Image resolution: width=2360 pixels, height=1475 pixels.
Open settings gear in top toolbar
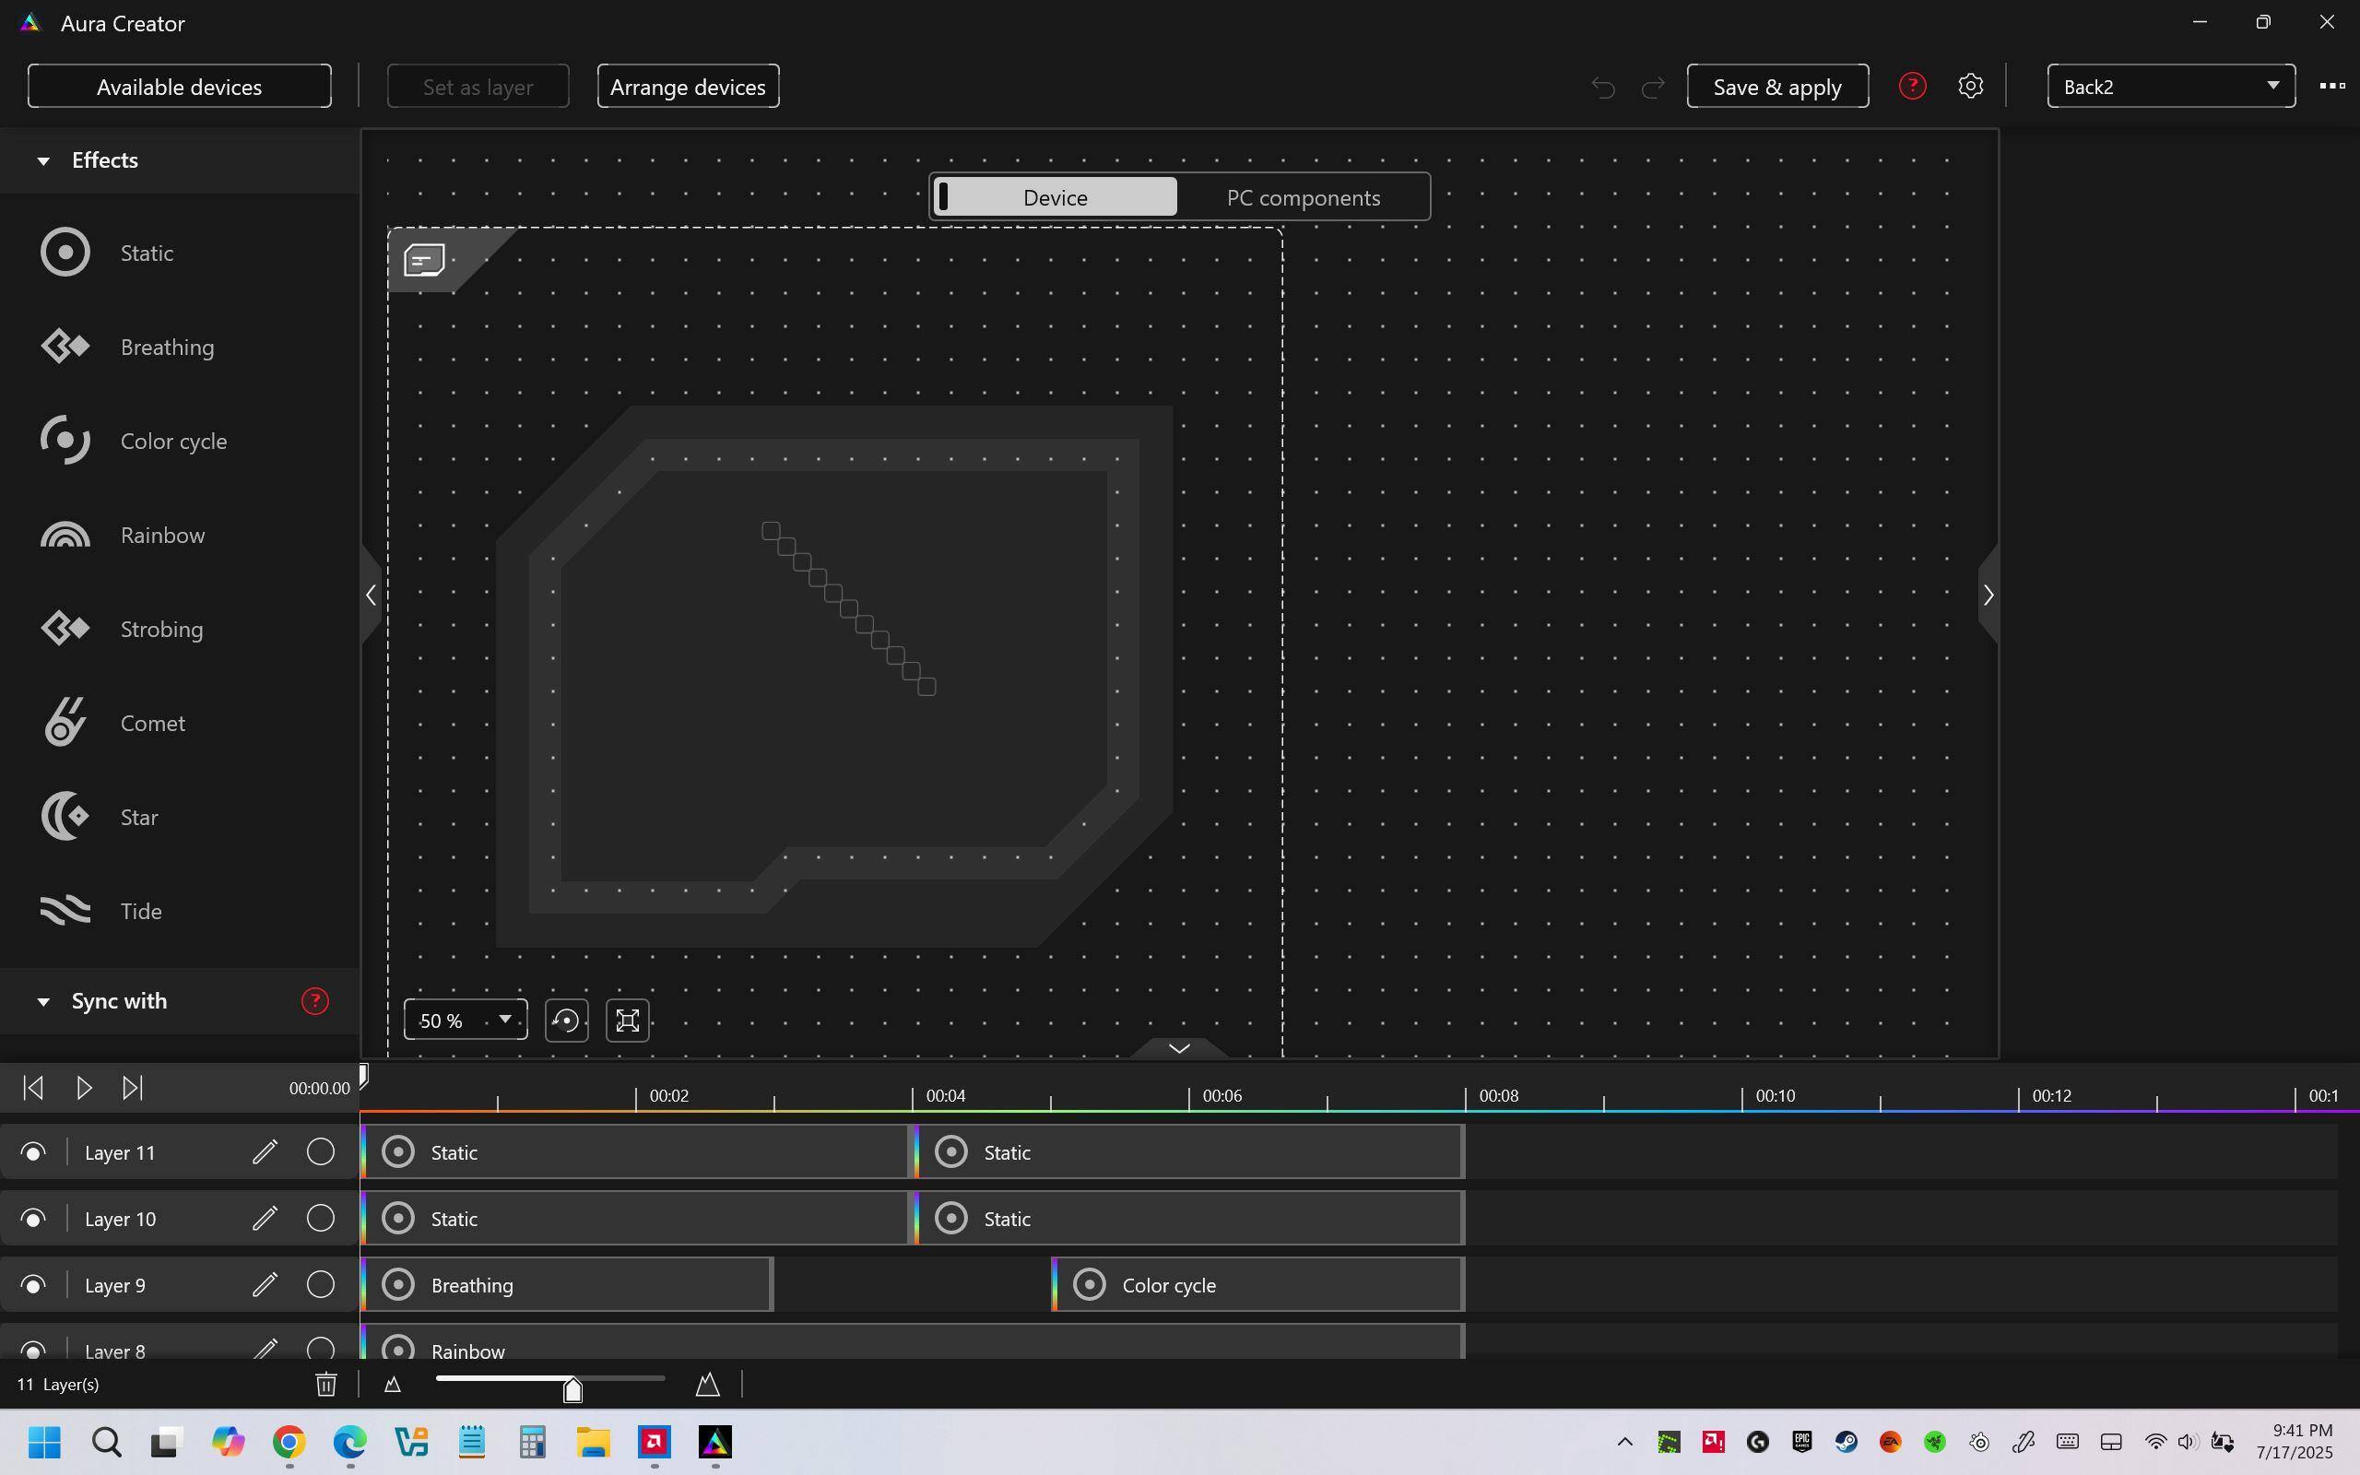tap(1970, 87)
